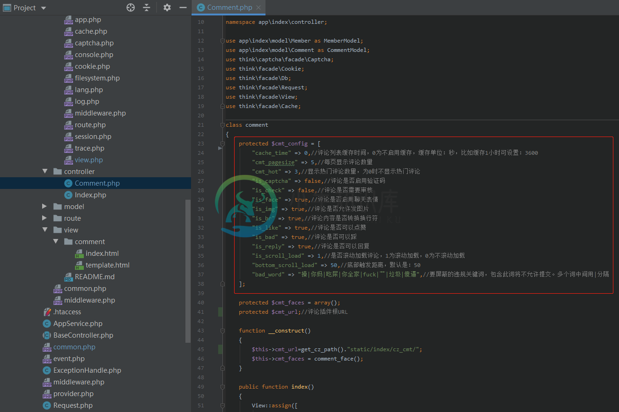
Task: Click the HTML icon beside index.html
Action: point(79,253)
